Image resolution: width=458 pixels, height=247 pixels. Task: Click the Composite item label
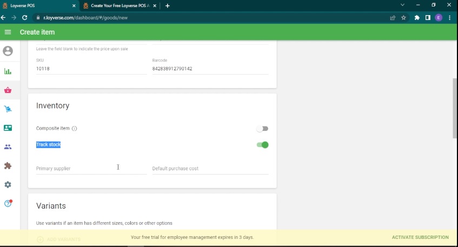point(53,129)
